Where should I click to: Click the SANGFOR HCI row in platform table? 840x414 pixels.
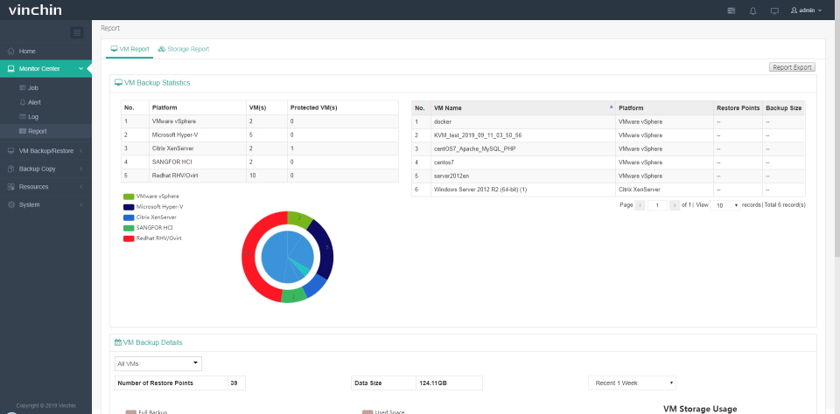pos(260,162)
